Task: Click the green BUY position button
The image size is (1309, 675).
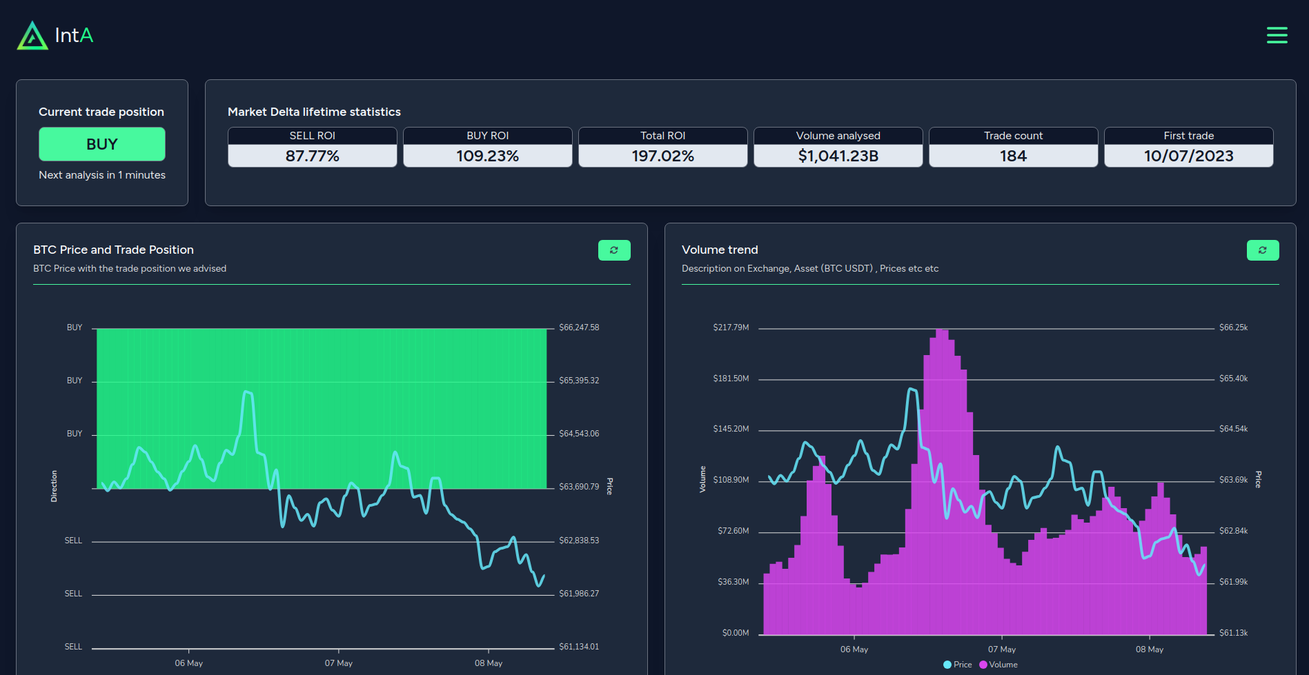Action: tap(102, 144)
